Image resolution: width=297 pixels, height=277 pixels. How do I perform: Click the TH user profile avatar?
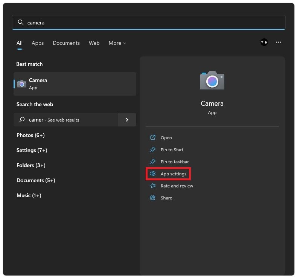coord(264,43)
